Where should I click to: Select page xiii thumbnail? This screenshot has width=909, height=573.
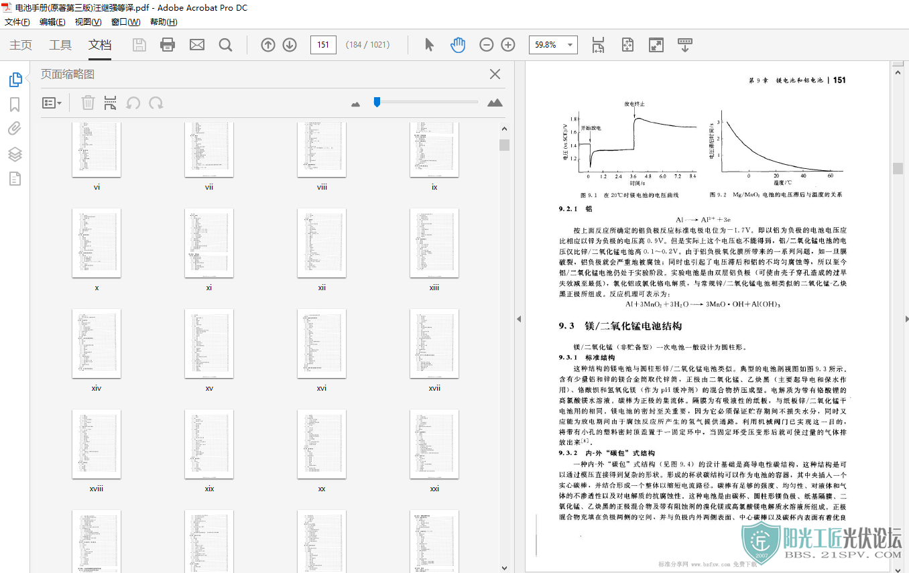coord(434,243)
